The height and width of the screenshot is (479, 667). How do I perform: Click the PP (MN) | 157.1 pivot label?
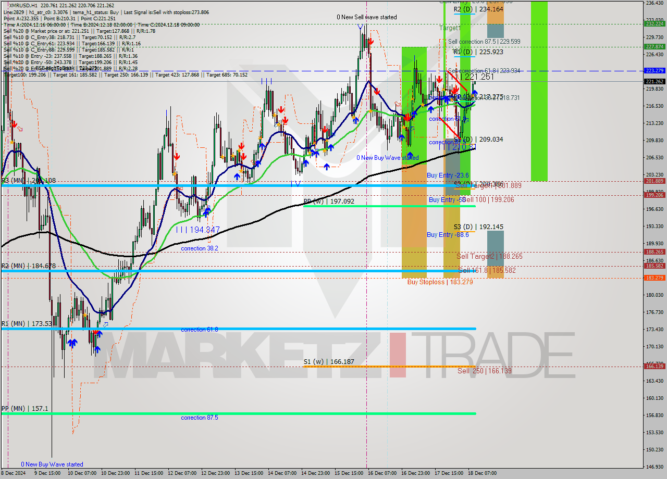pos(24,409)
